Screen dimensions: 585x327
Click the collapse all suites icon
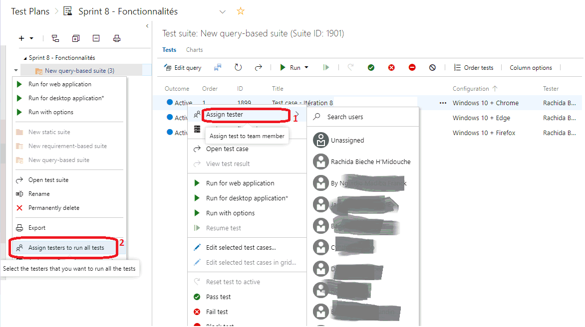pos(96,38)
